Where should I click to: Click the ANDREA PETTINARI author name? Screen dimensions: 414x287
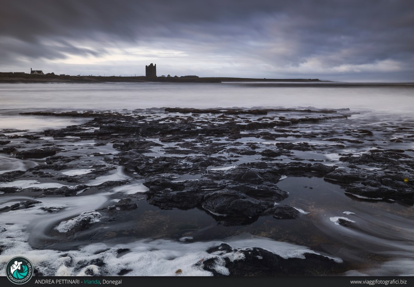click(x=57, y=282)
